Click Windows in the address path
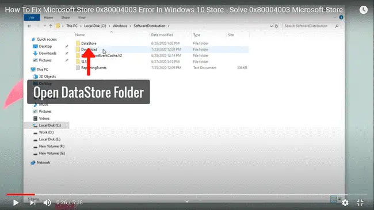 tap(120, 26)
